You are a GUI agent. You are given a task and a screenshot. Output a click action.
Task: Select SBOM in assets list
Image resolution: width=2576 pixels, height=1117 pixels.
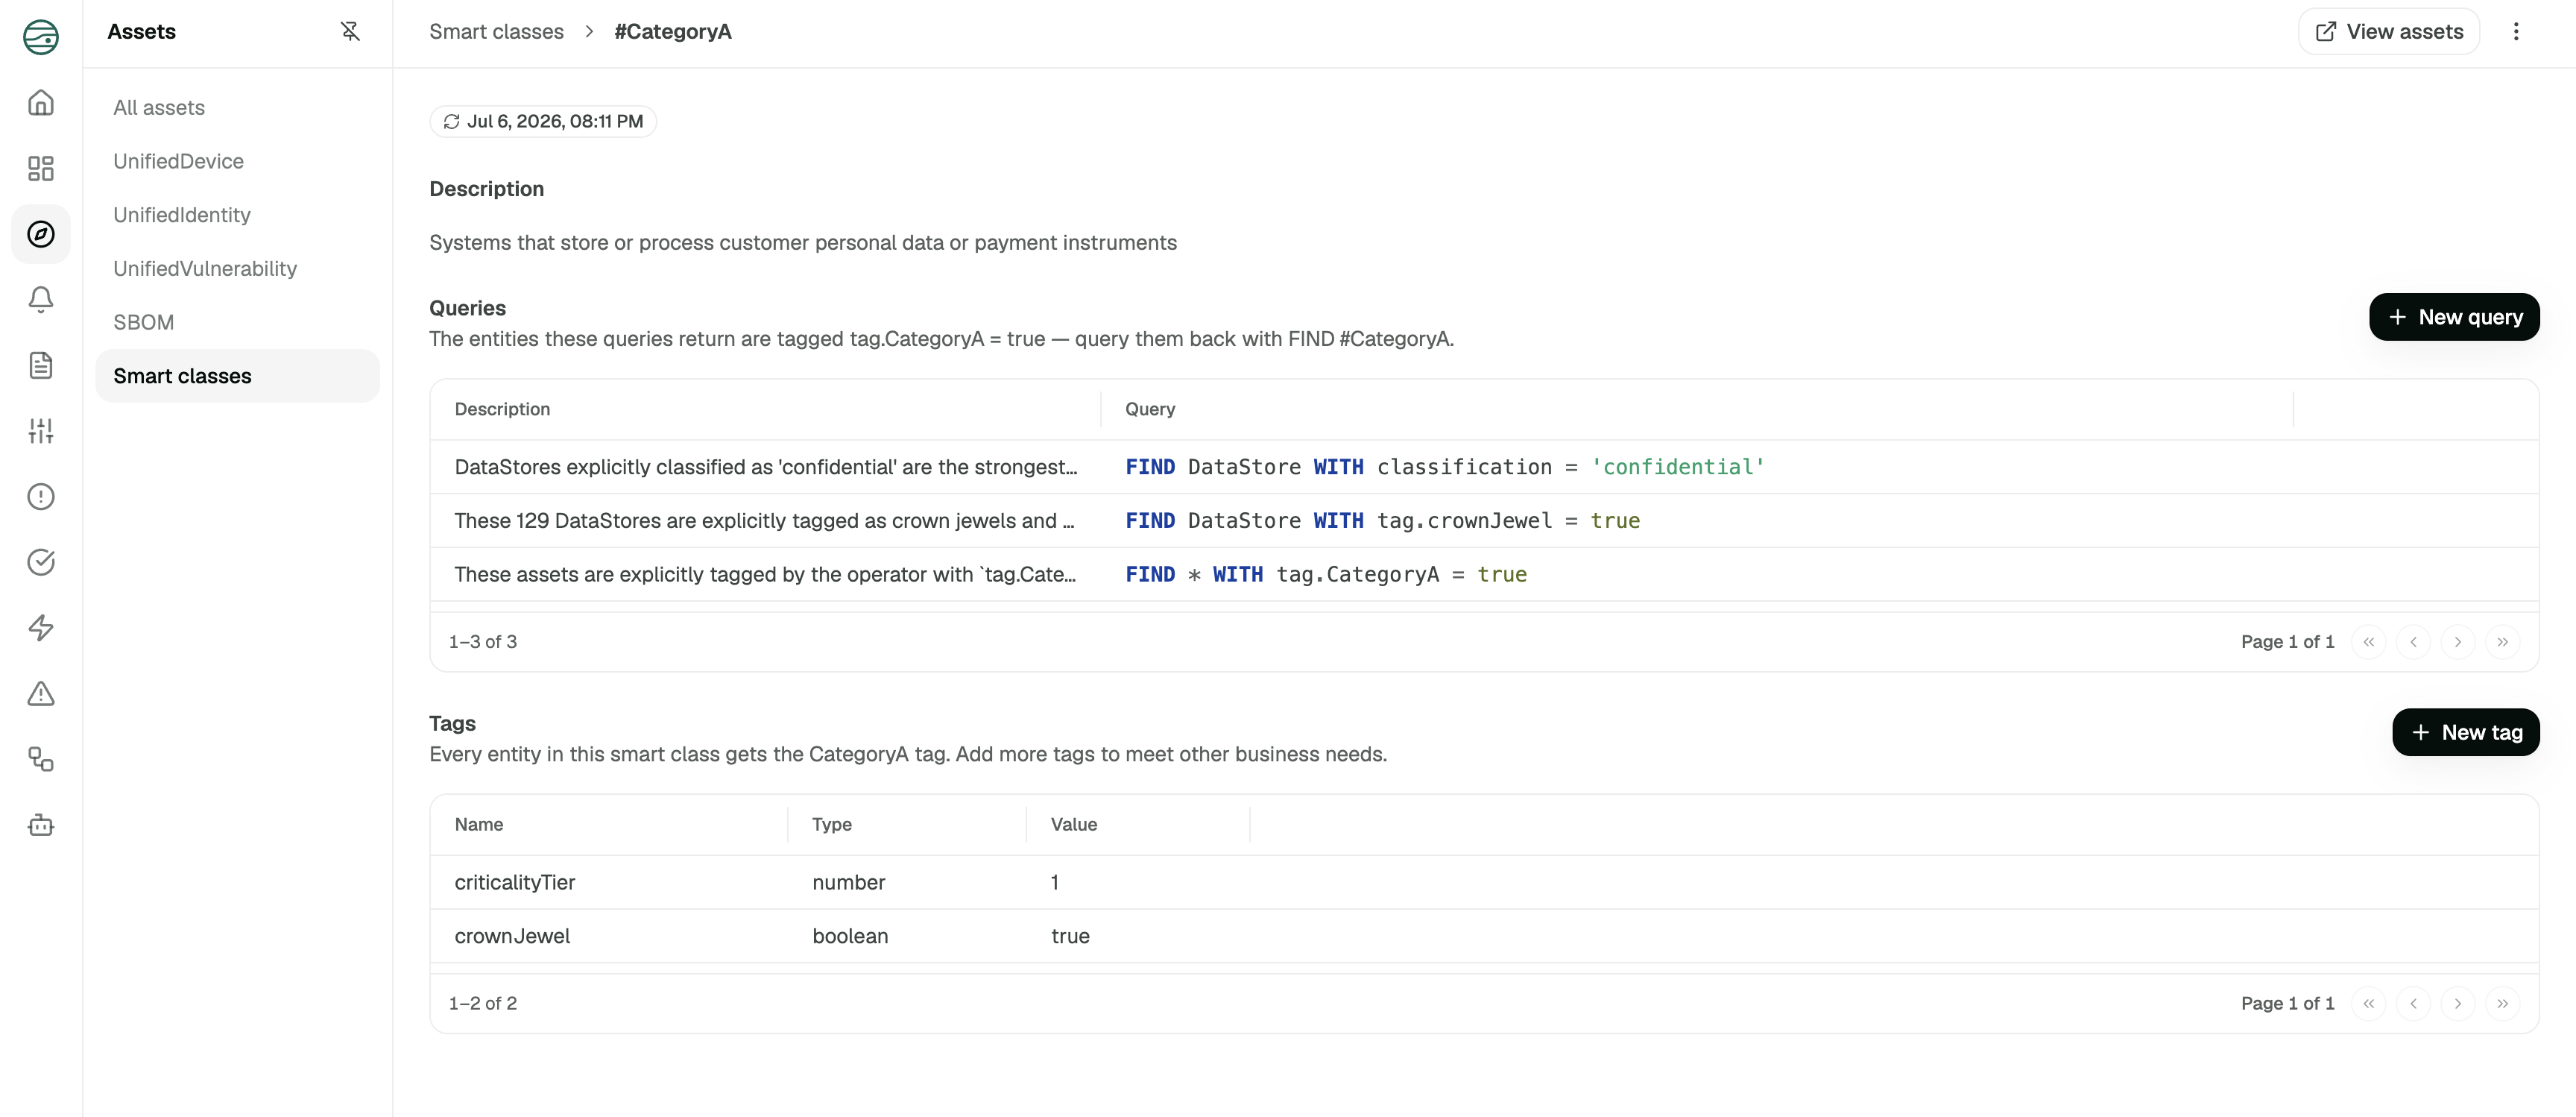point(143,323)
